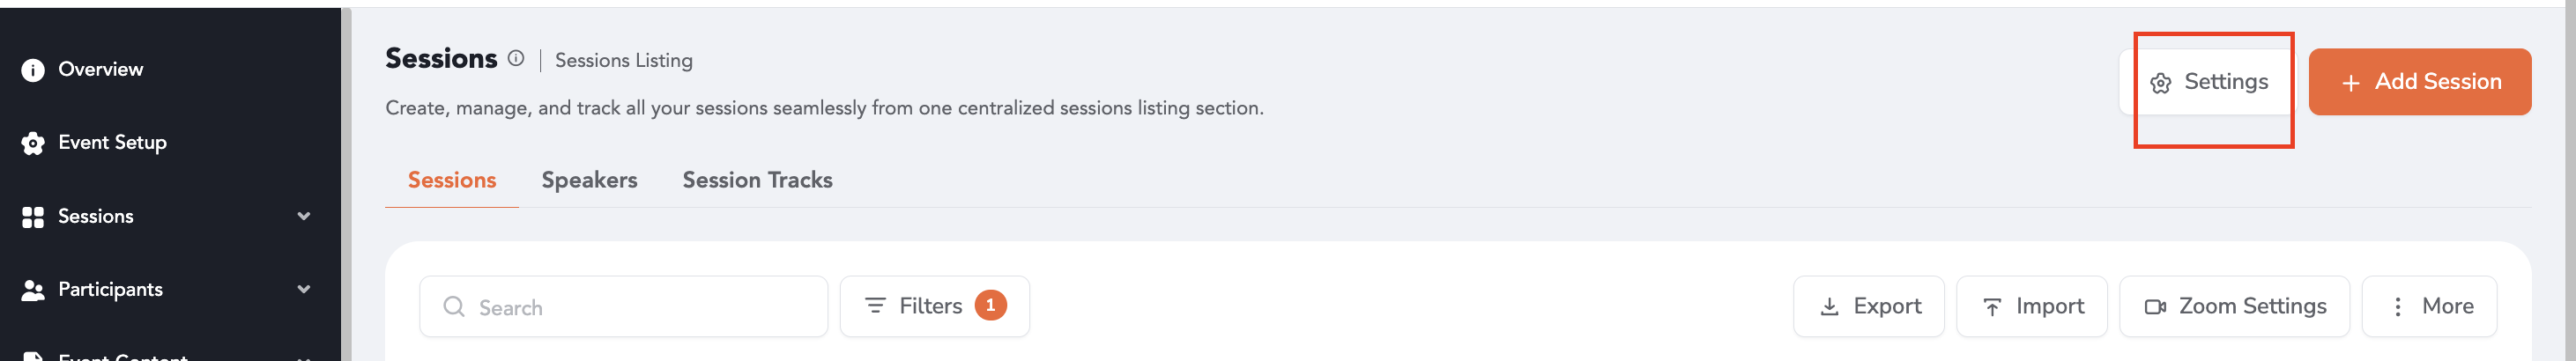2576x361 pixels.
Task: Select the Sessions tab
Action: coord(452,180)
